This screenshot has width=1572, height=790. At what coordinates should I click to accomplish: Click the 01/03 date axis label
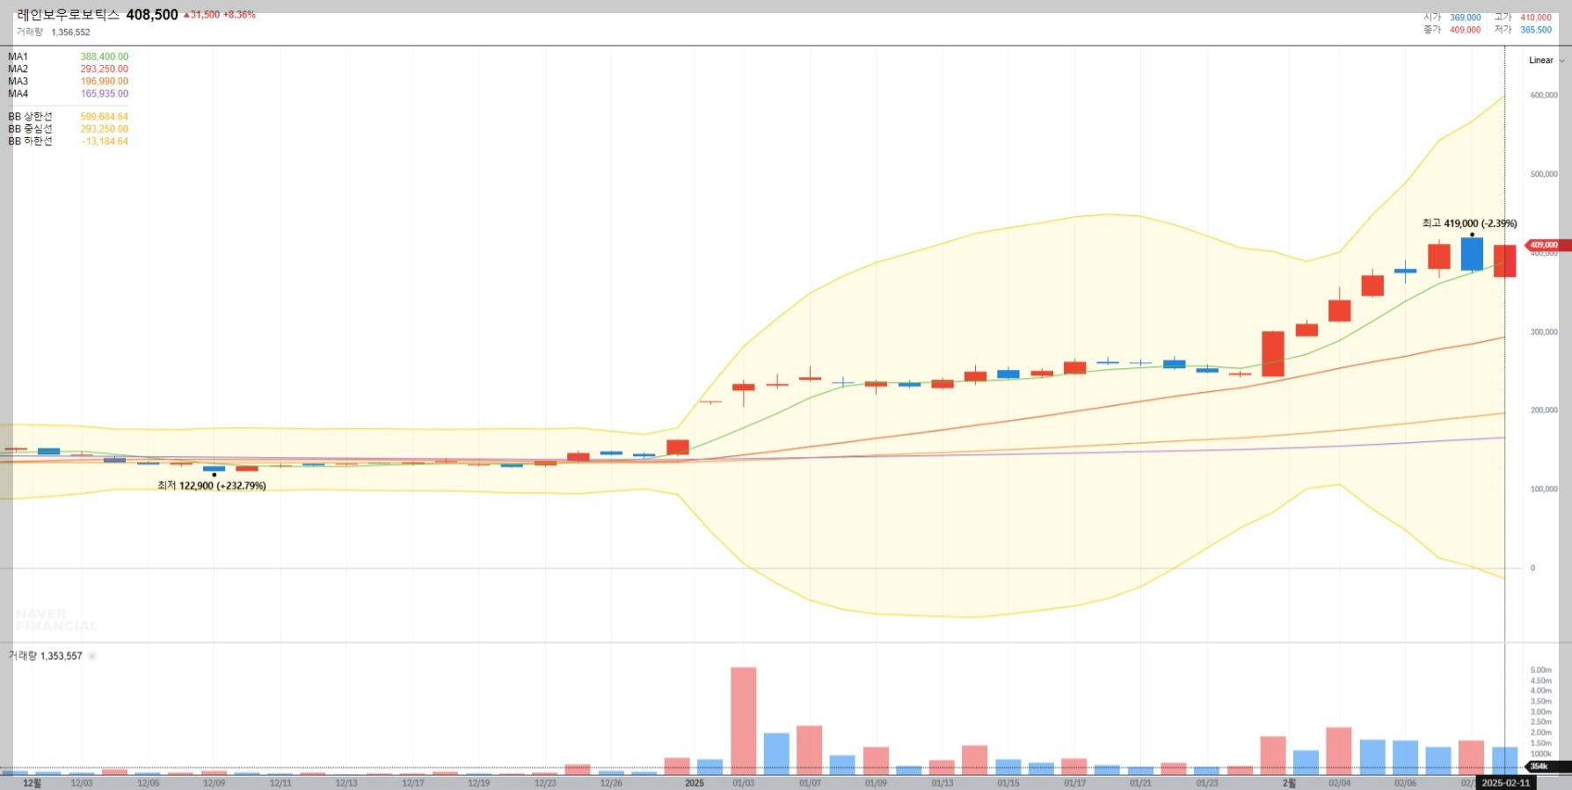tap(743, 783)
